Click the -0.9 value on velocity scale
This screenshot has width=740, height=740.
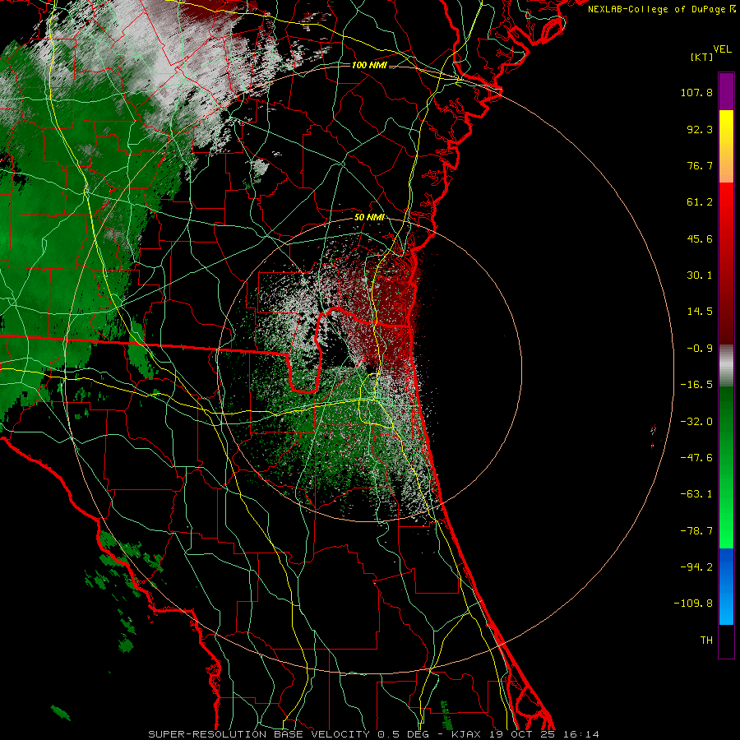click(x=700, y=349)
